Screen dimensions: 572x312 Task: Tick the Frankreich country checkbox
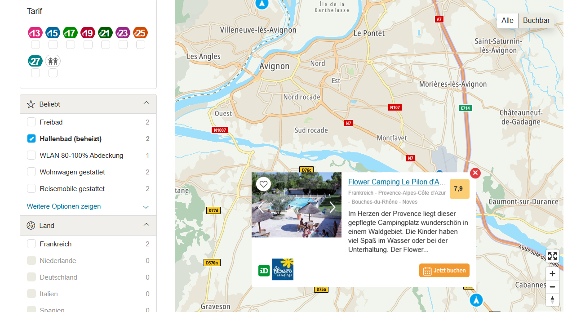tap(31, 244)
